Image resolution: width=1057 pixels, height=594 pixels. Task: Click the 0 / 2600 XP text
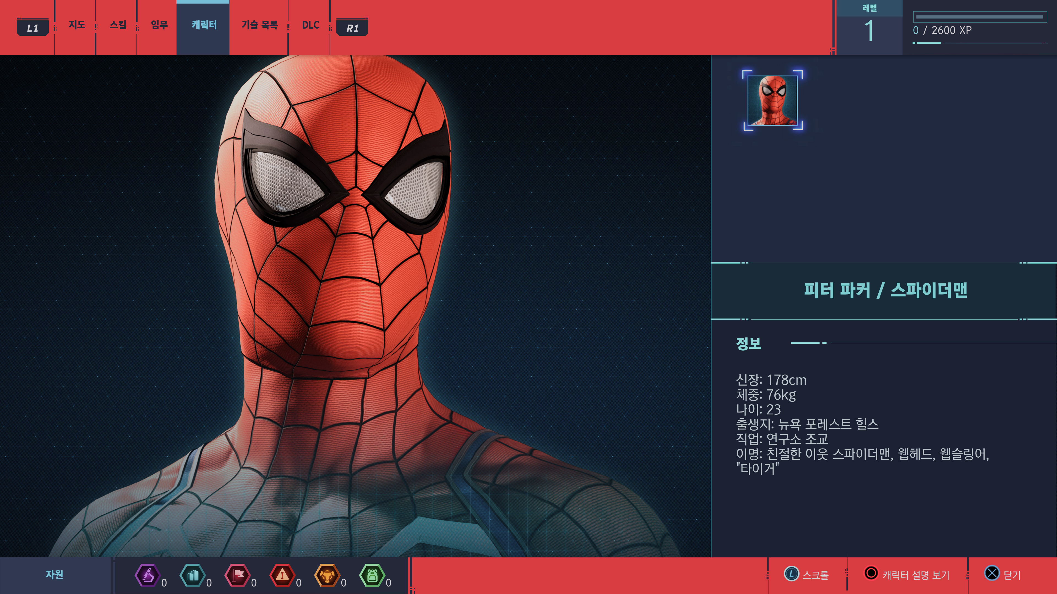942,30
